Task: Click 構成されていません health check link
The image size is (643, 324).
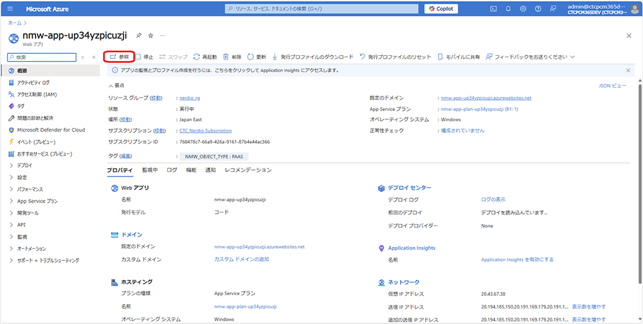Action: pos(462,130)
